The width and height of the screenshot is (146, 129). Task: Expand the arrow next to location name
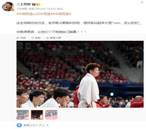(x=48, y=125)
